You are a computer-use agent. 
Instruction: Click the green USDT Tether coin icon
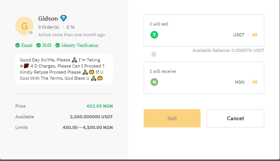(x=154, y=35)
